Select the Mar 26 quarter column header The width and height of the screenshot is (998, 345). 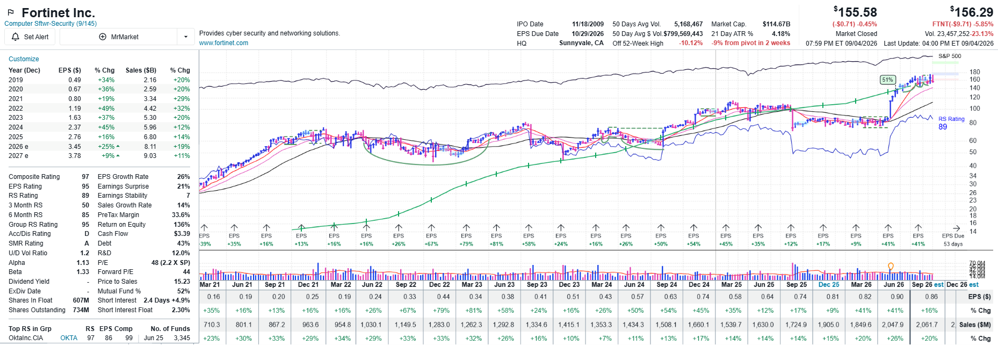pyautogui.click(x=862, y=285)
